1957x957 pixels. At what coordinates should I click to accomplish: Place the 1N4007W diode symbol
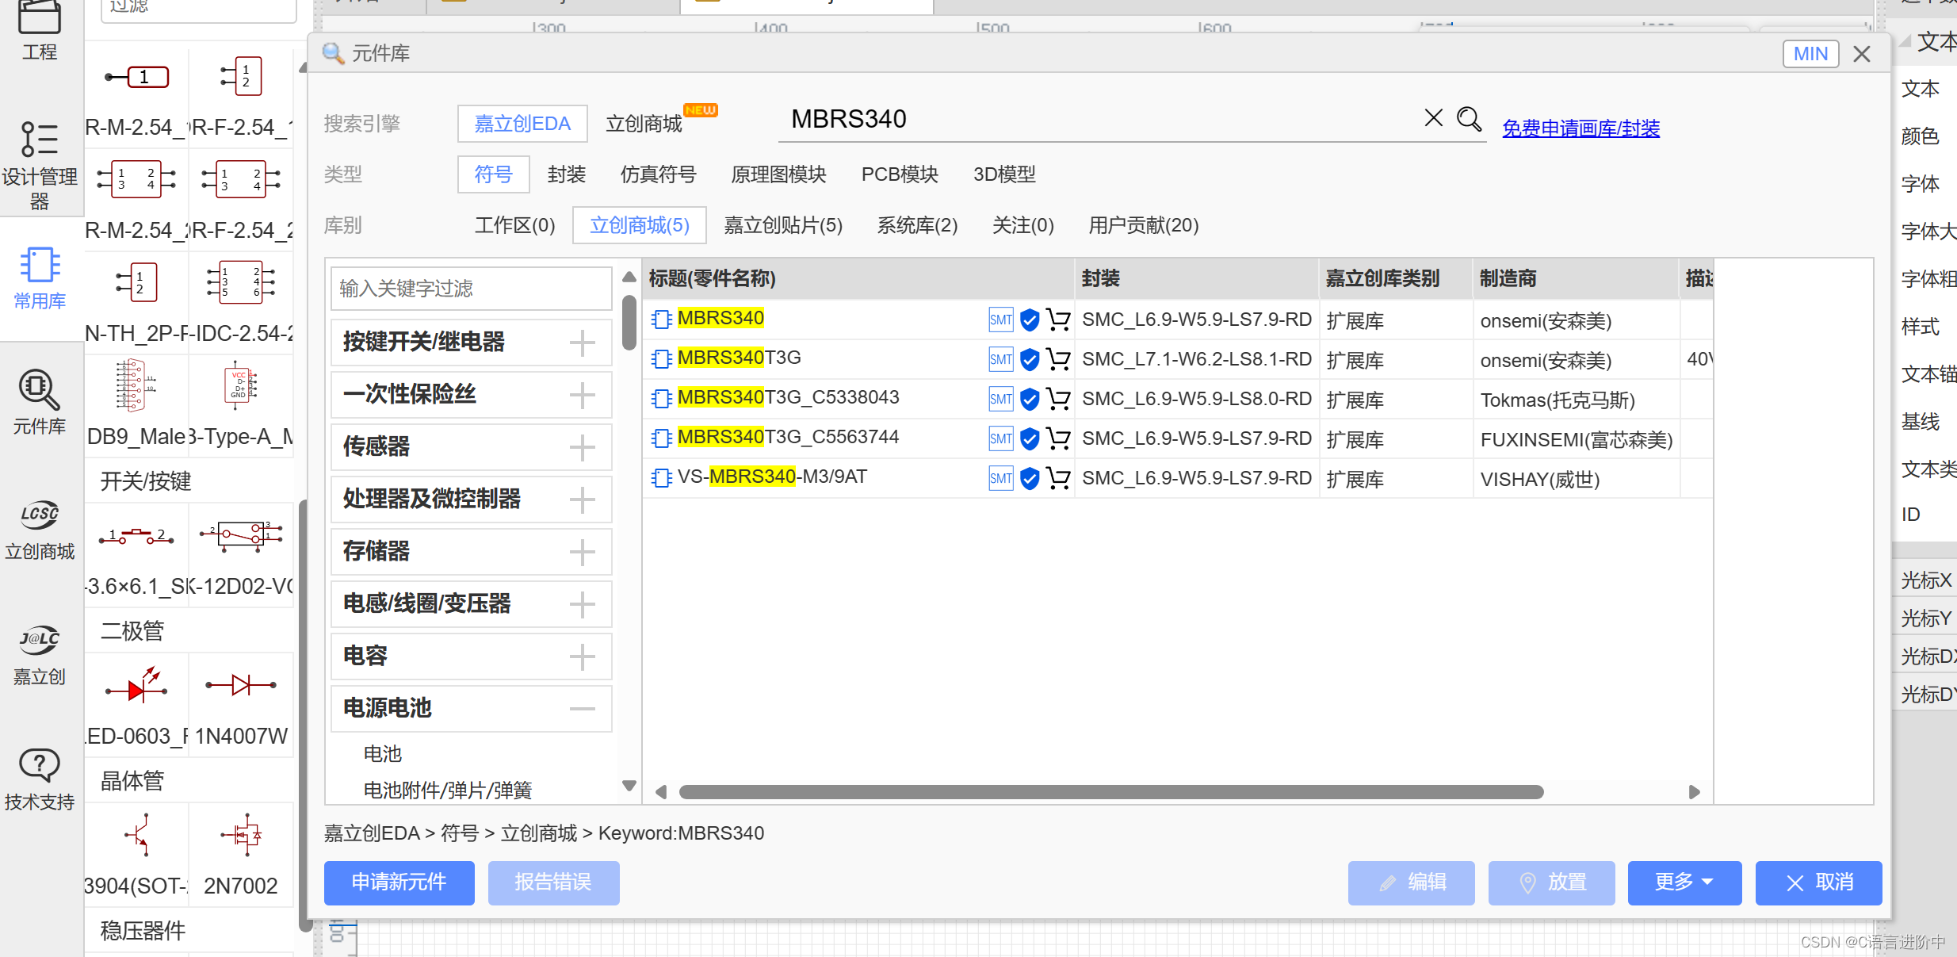click(x=241, y=686)
